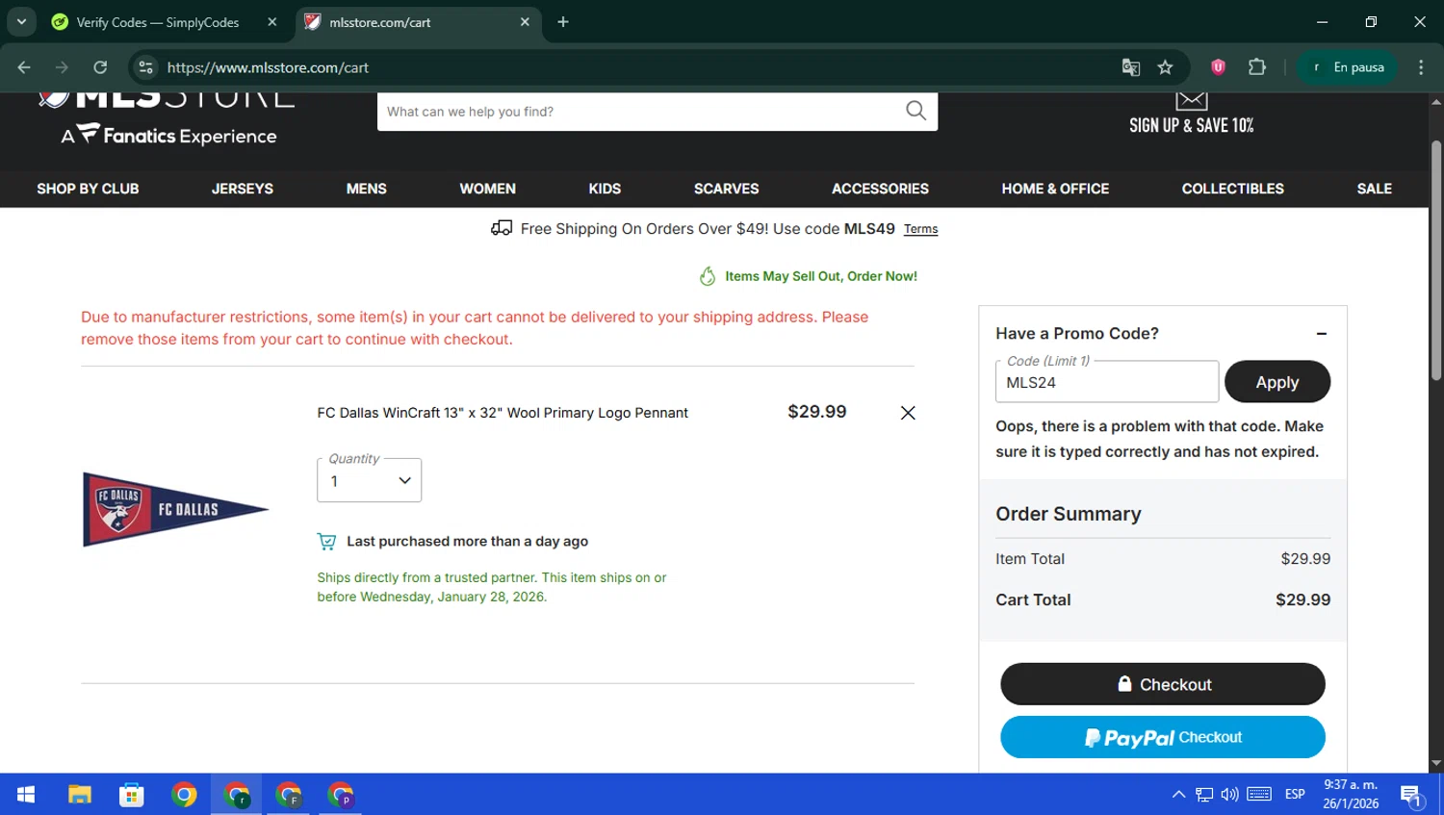This screenshot has height=815, width=1444.
Task: Open the Jerseys menu
Action: pos(243,189)
